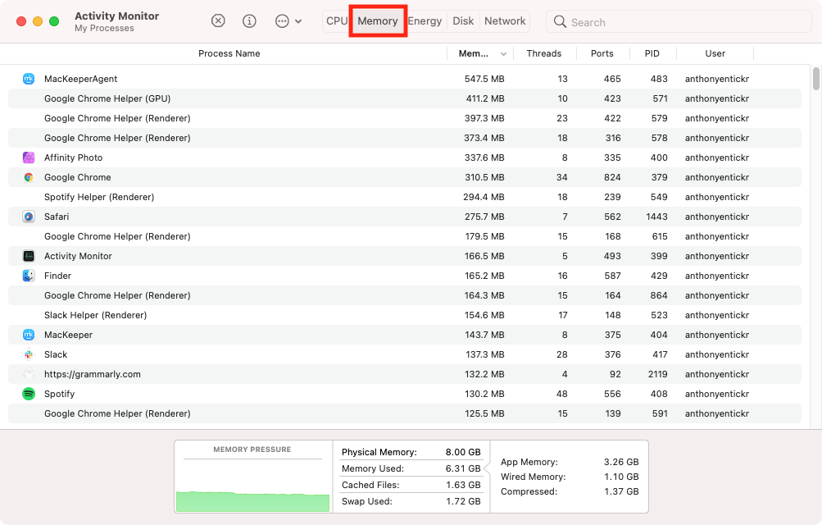
Task: Focus the Search input field
Action: tap(679, 22)
